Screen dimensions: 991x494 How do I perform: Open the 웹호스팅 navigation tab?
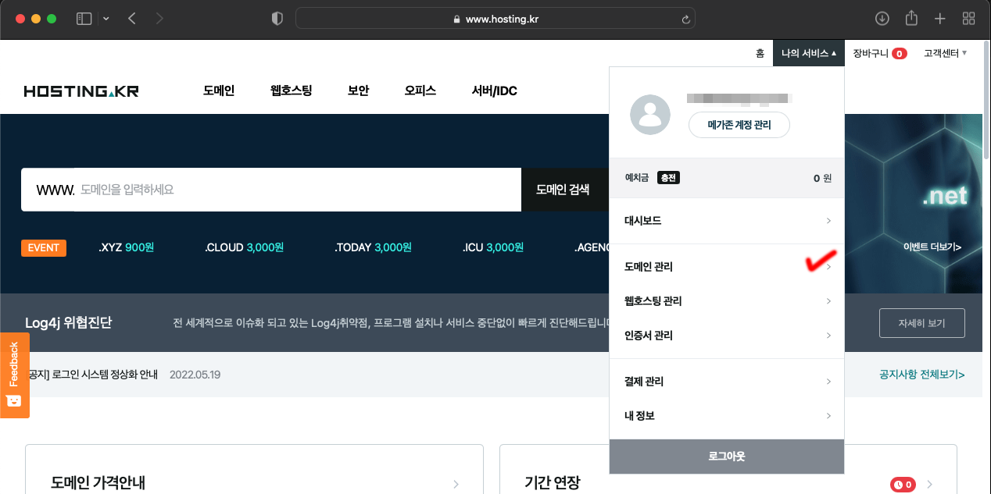pyautogui.click(x=291, y=91)
